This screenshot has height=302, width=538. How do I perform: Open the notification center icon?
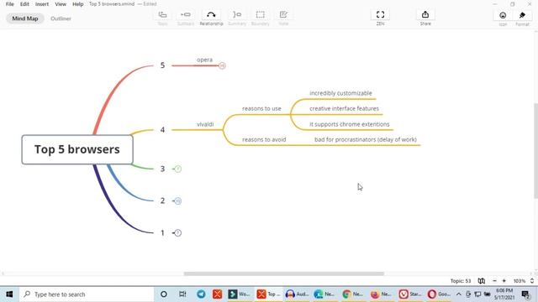(x=525, y=294)
